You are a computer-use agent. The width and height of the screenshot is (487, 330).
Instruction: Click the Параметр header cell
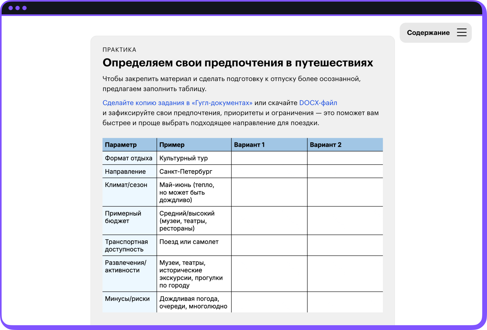(121, 145)
